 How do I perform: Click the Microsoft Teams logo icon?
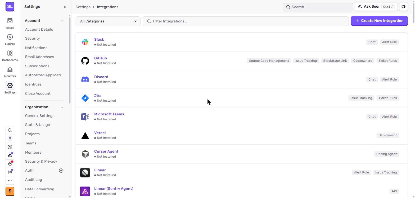click(x=85, y=117)
